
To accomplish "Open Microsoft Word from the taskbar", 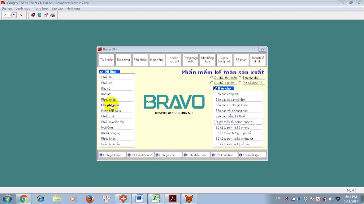I will (x=139, y=199).
